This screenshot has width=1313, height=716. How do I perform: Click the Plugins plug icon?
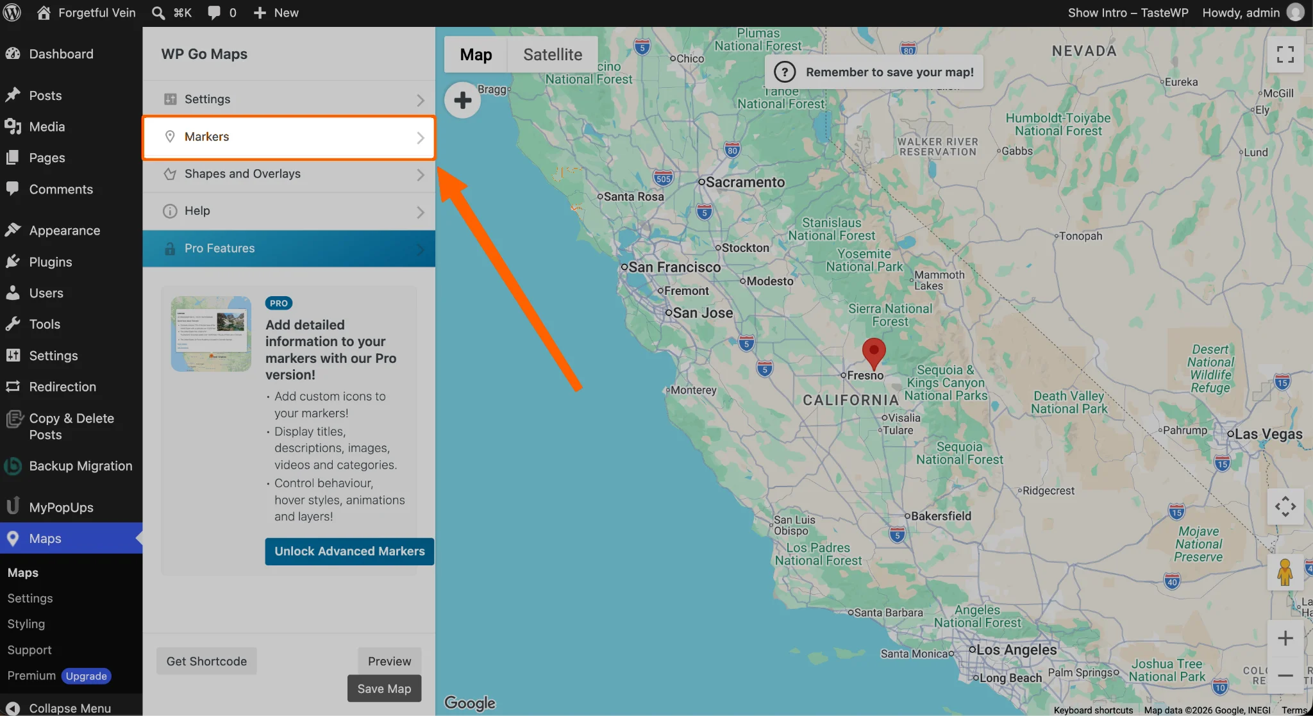[x=13, y=262]
